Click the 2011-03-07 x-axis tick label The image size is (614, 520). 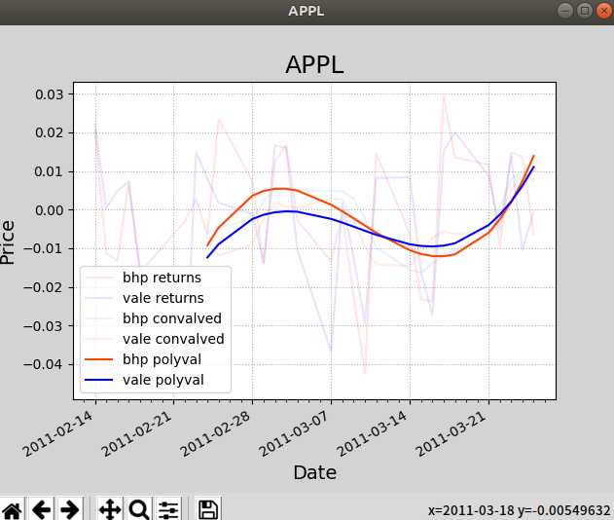tap(294, 434)
